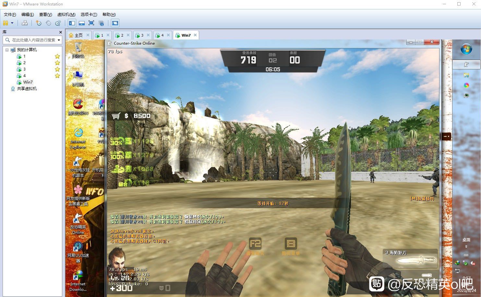Click the B buy menu button in game
The image size is (481, 297).
click(291, 243)
